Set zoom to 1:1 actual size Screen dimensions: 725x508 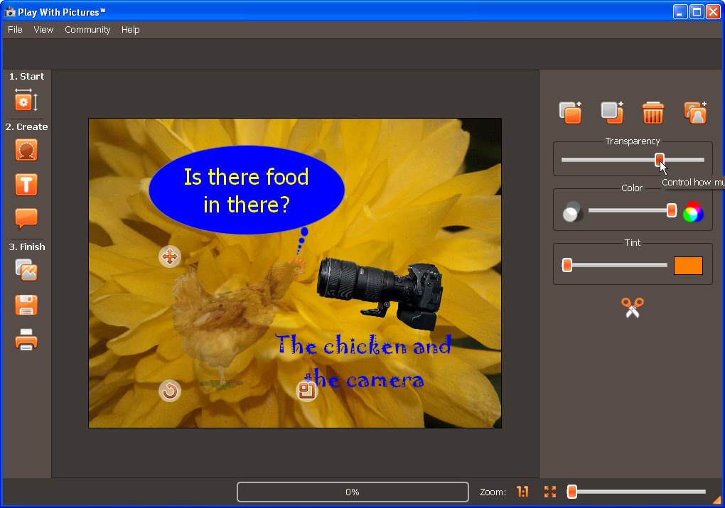pyautogui.click(x=522, y=492)
